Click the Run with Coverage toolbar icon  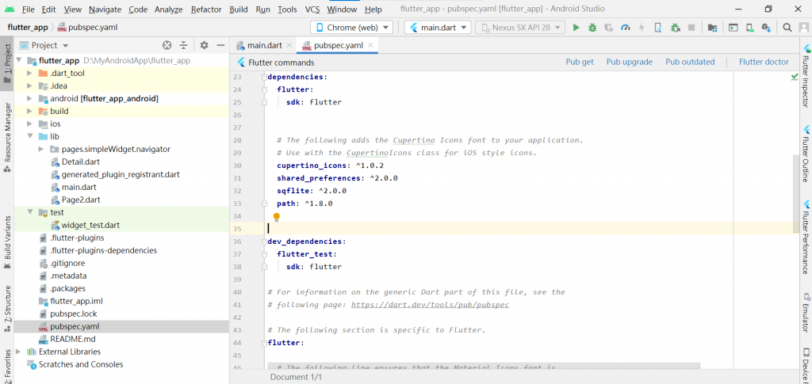coord(609,28)
